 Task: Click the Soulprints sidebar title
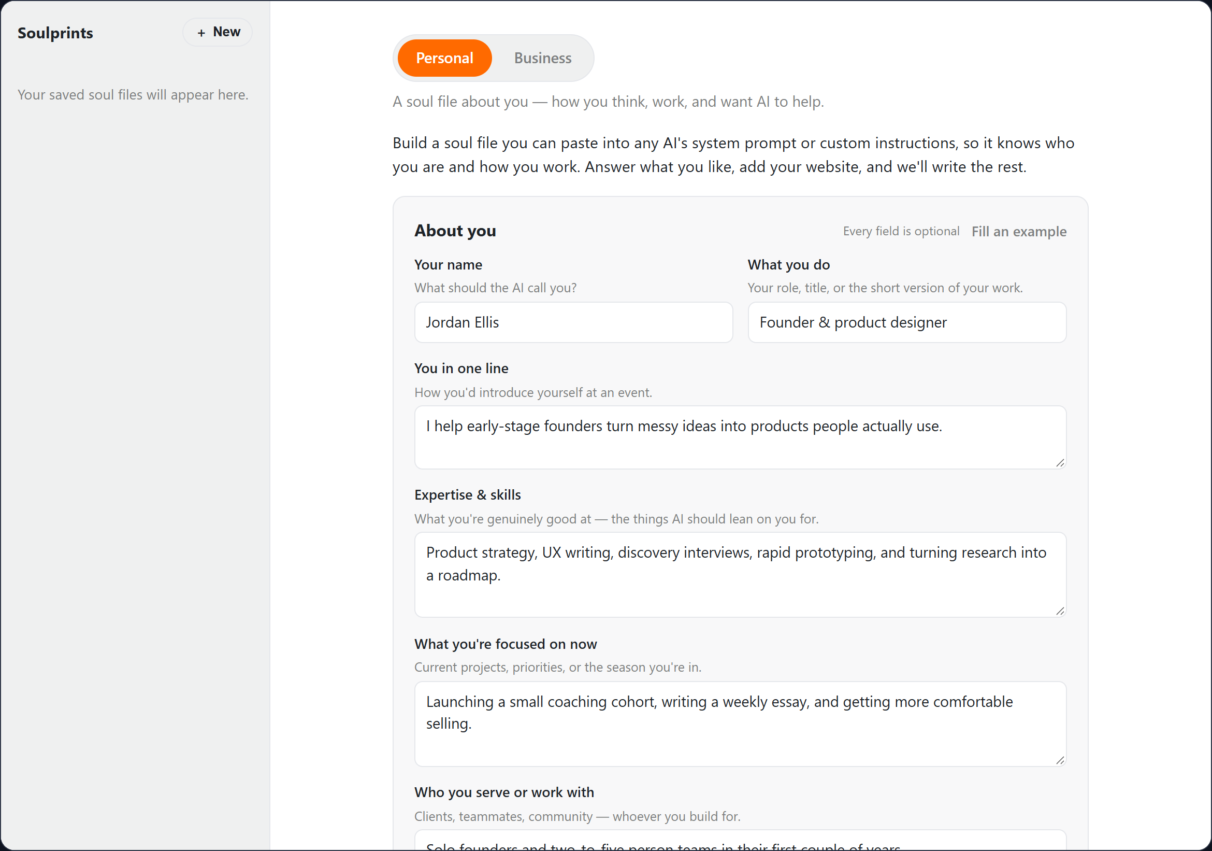pos(55,33)
